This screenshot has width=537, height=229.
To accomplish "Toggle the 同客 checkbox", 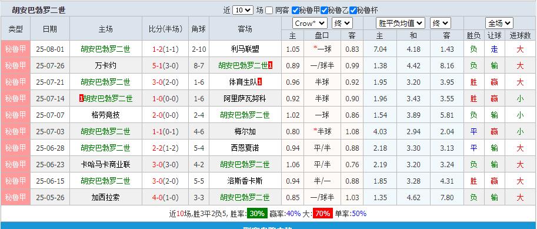I will coord(269,10).
